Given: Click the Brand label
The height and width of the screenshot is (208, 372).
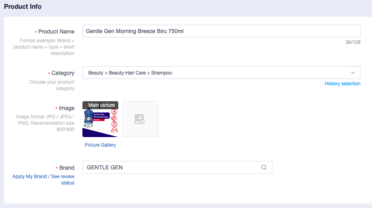Looking at the screenshot, I should [67, 168].
